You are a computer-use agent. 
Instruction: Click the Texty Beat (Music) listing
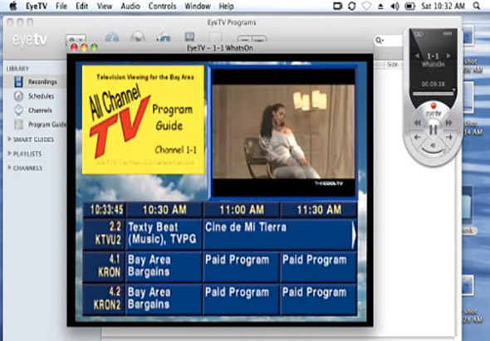coord(164,234)
